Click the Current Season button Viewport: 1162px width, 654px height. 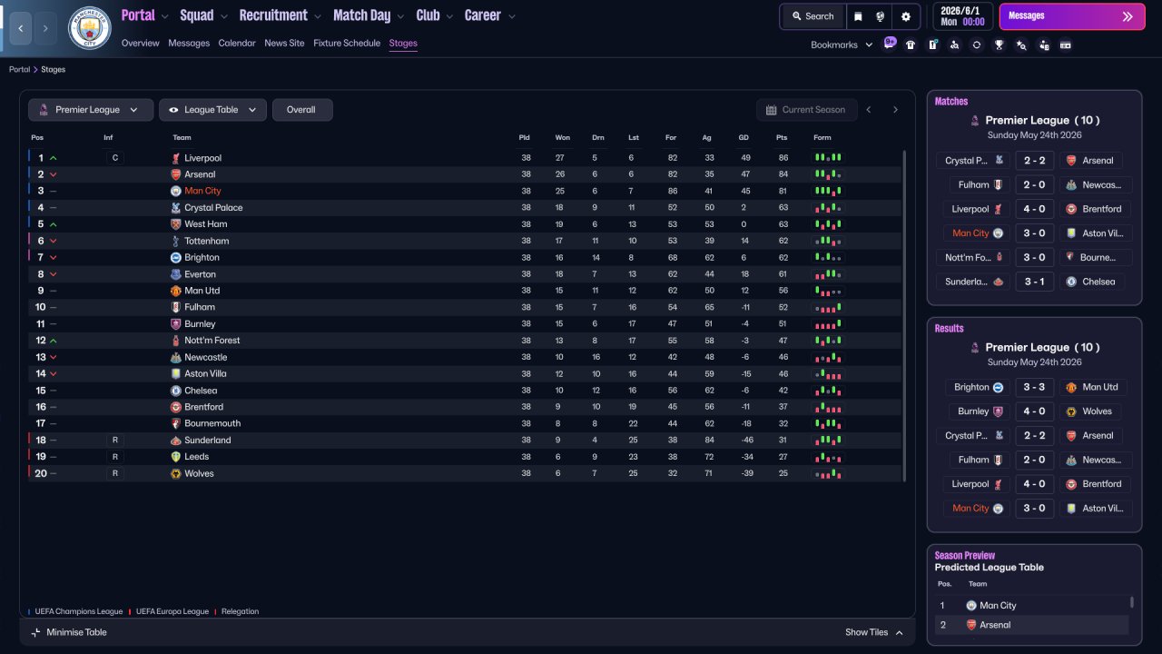[x=805, y=110]
